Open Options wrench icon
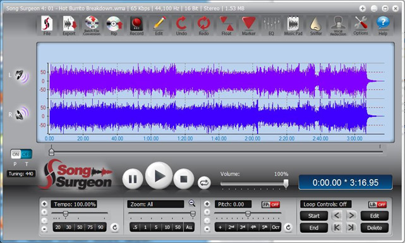405x243 pixels. point(361,25)
